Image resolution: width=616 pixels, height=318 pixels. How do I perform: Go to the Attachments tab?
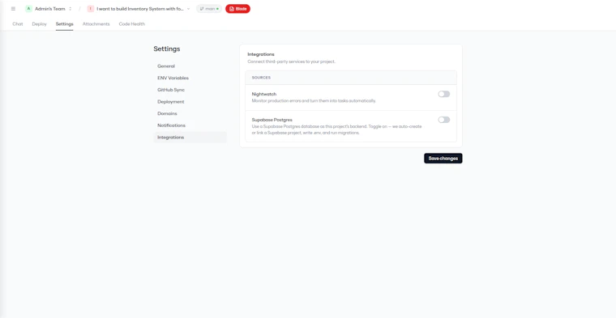96,24
